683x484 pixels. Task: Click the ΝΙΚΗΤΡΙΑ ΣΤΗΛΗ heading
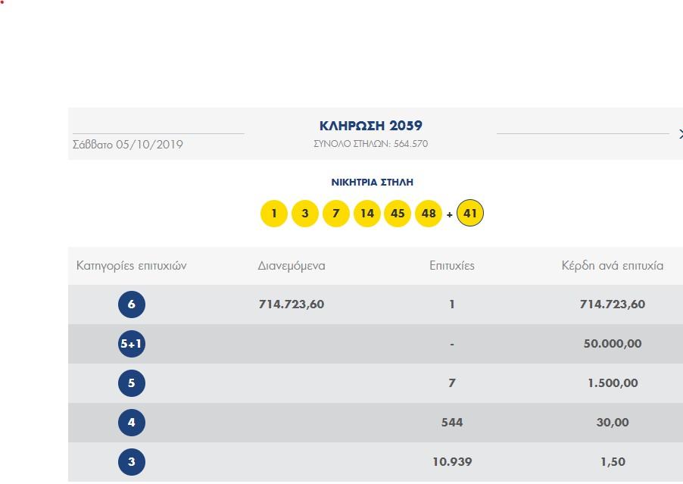click(372, 183)
